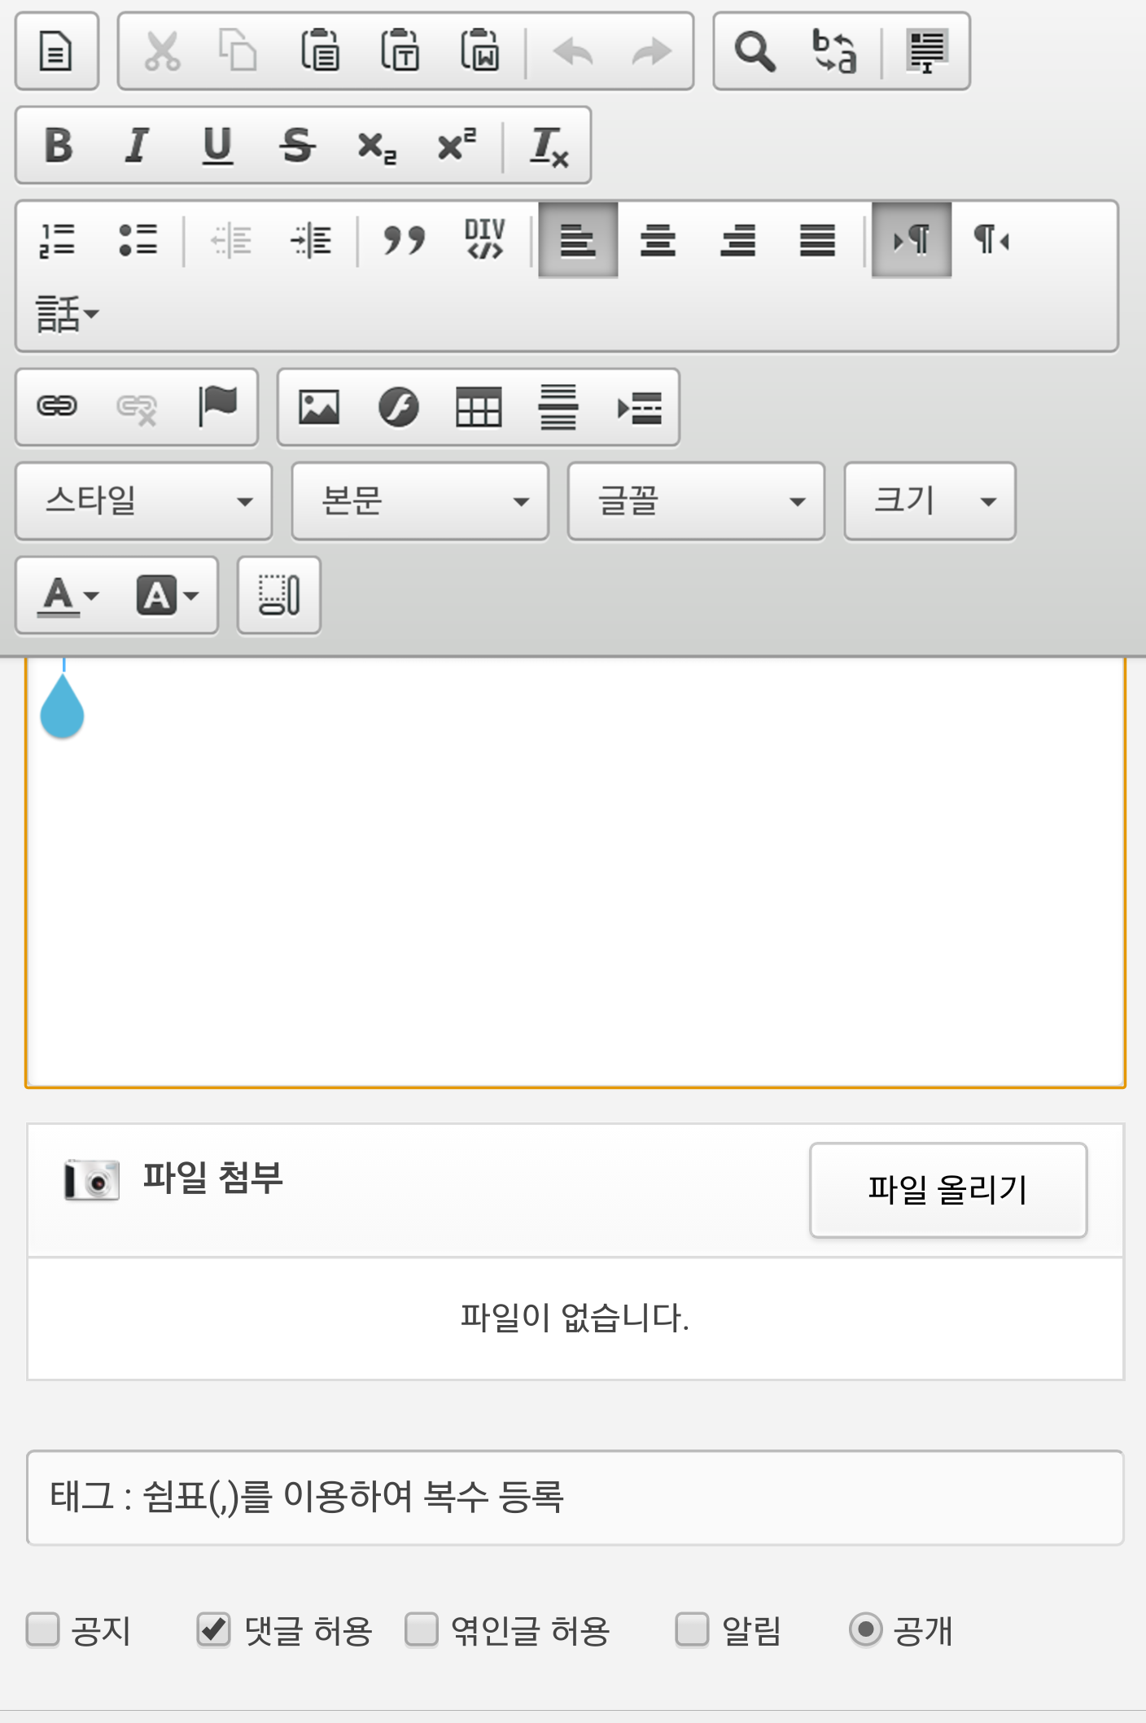The height and width of the screenshot is (1723, 1146).
Task: Open the find search tool
Action: pos(755,52)
